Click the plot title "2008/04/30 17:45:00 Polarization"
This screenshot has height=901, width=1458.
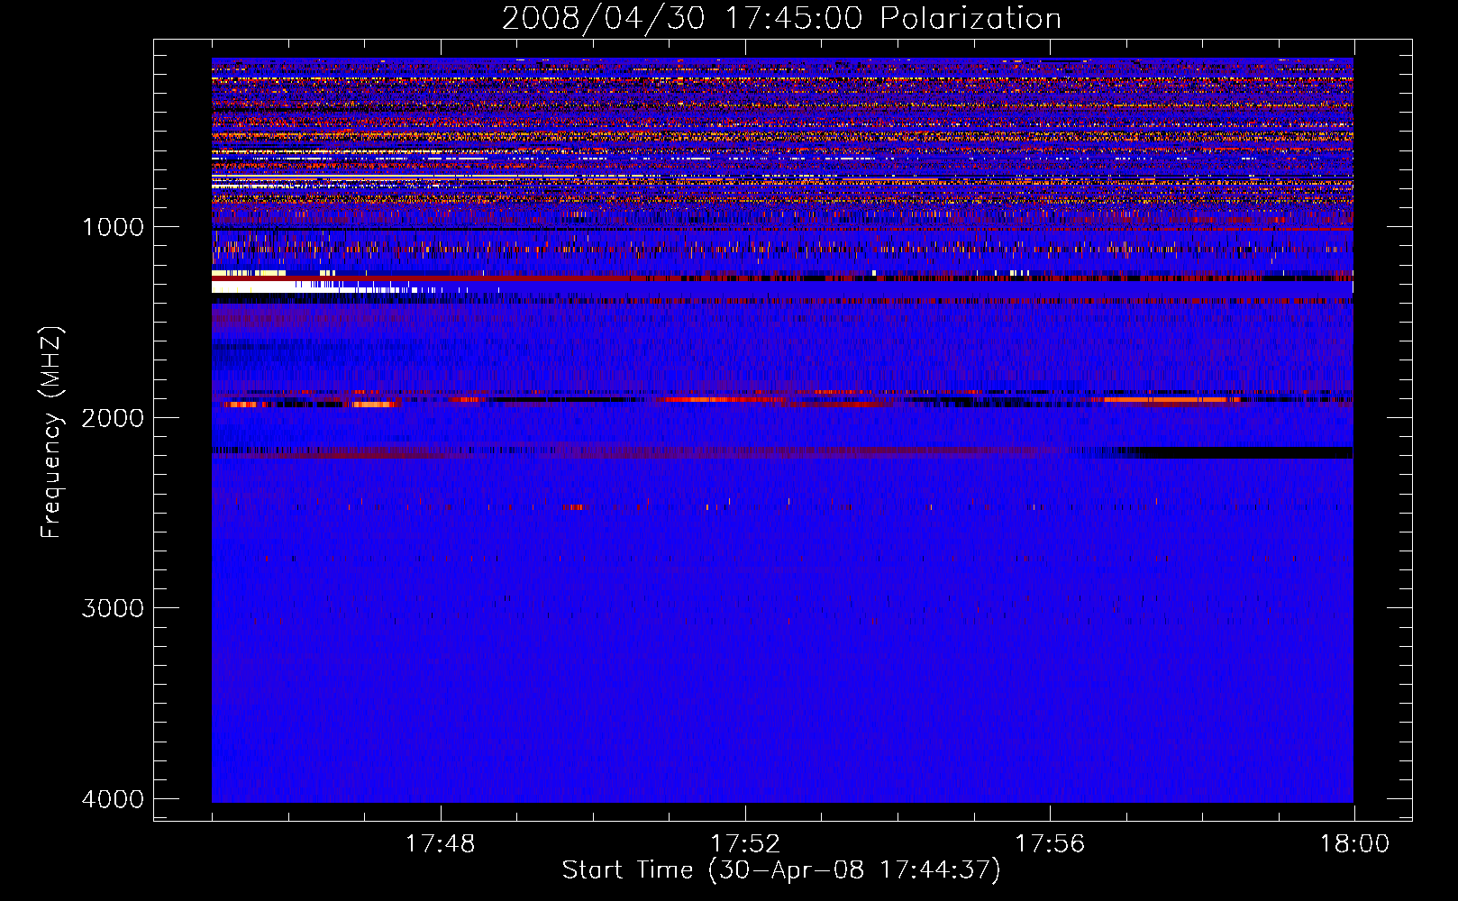click(781, 18)
